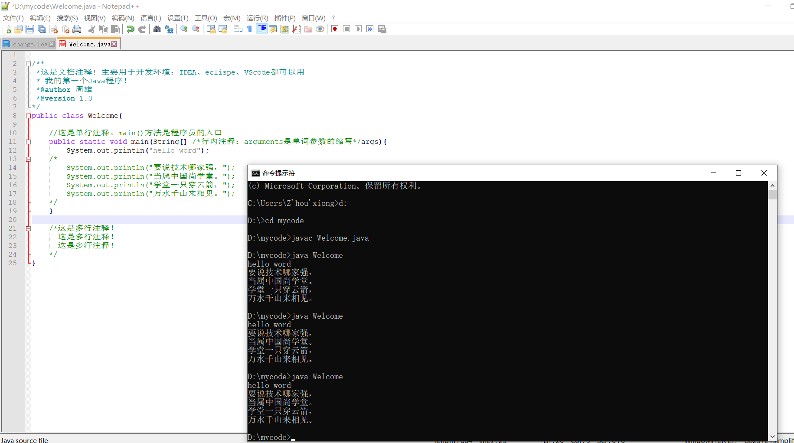The height and width of the screenshot is (443, 794).
Task: Cut selection with scissors icon
Action: 91,29
